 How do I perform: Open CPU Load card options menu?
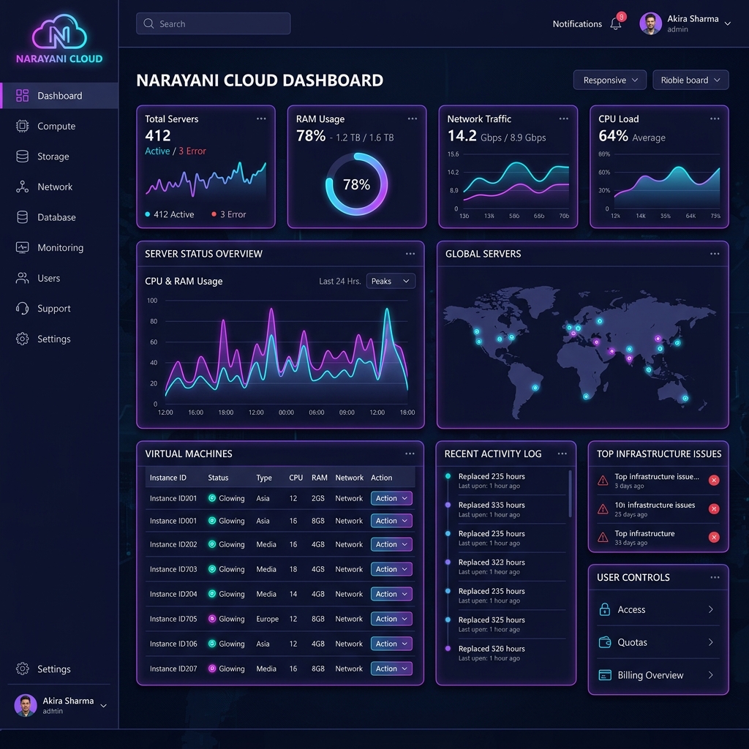pyautogui.click(x=715, y=118)
